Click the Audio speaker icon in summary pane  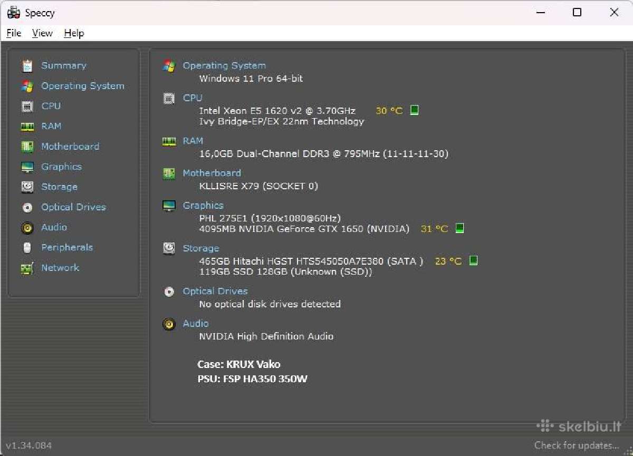pos(169,324)
